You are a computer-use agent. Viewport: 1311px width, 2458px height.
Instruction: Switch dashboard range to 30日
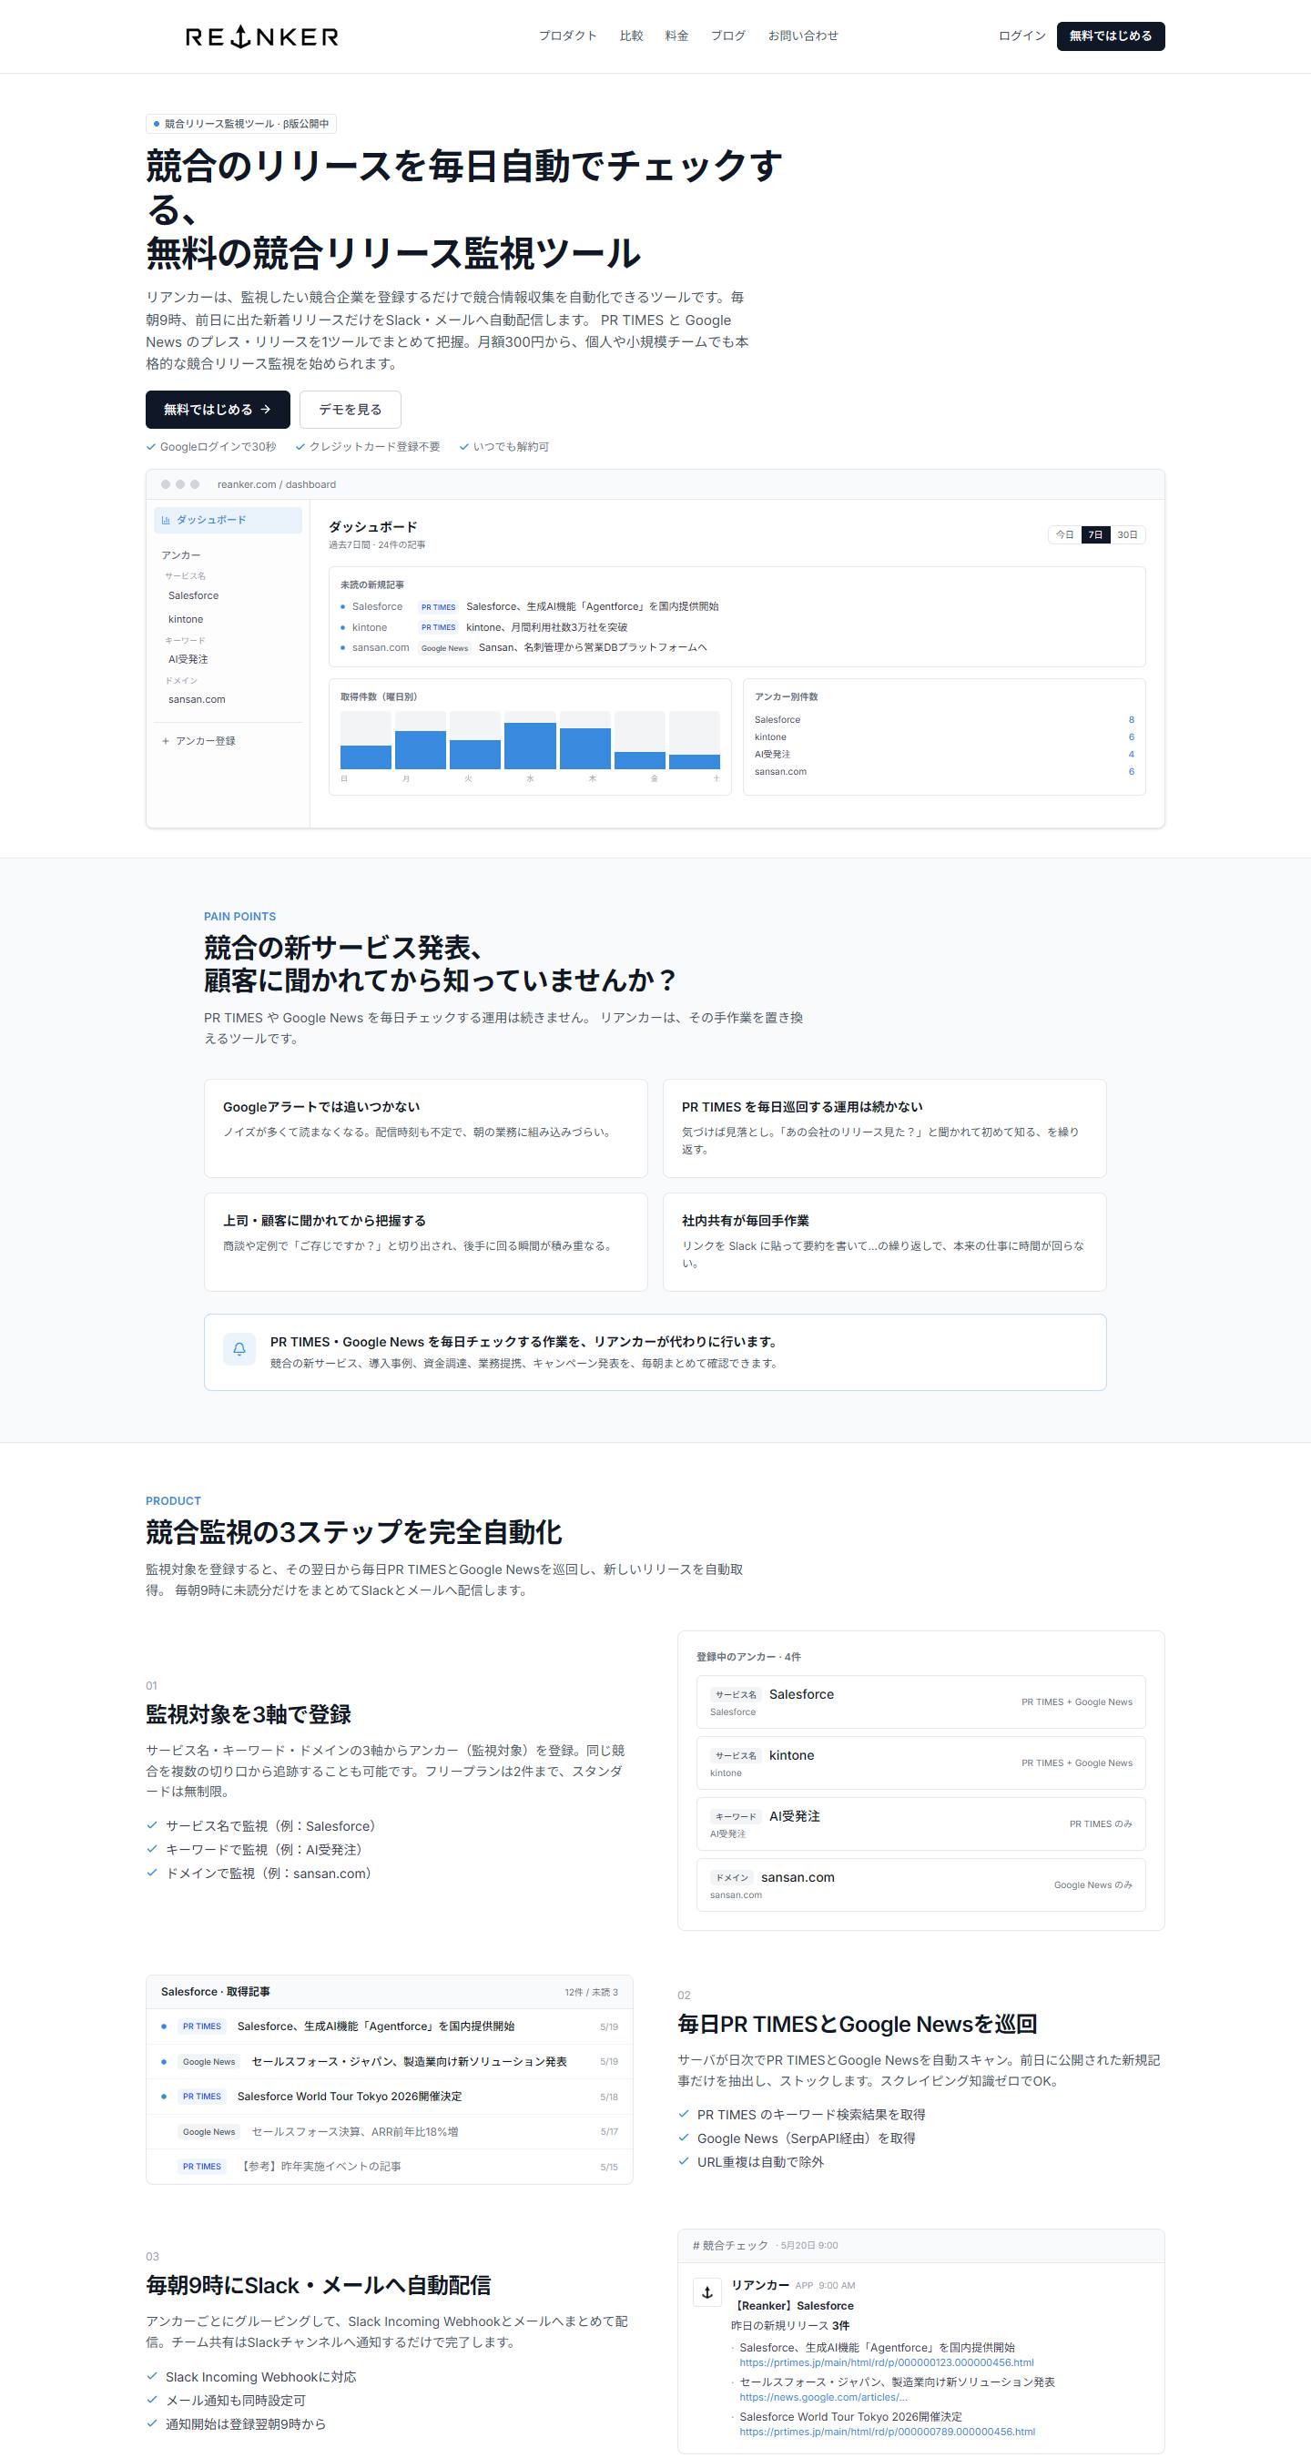point(1128,535)
